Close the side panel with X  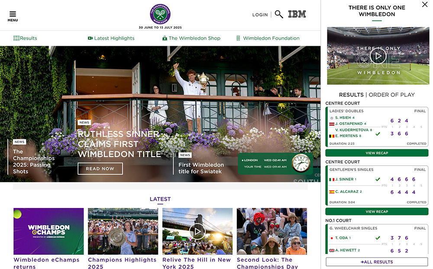tap(425, 4)
